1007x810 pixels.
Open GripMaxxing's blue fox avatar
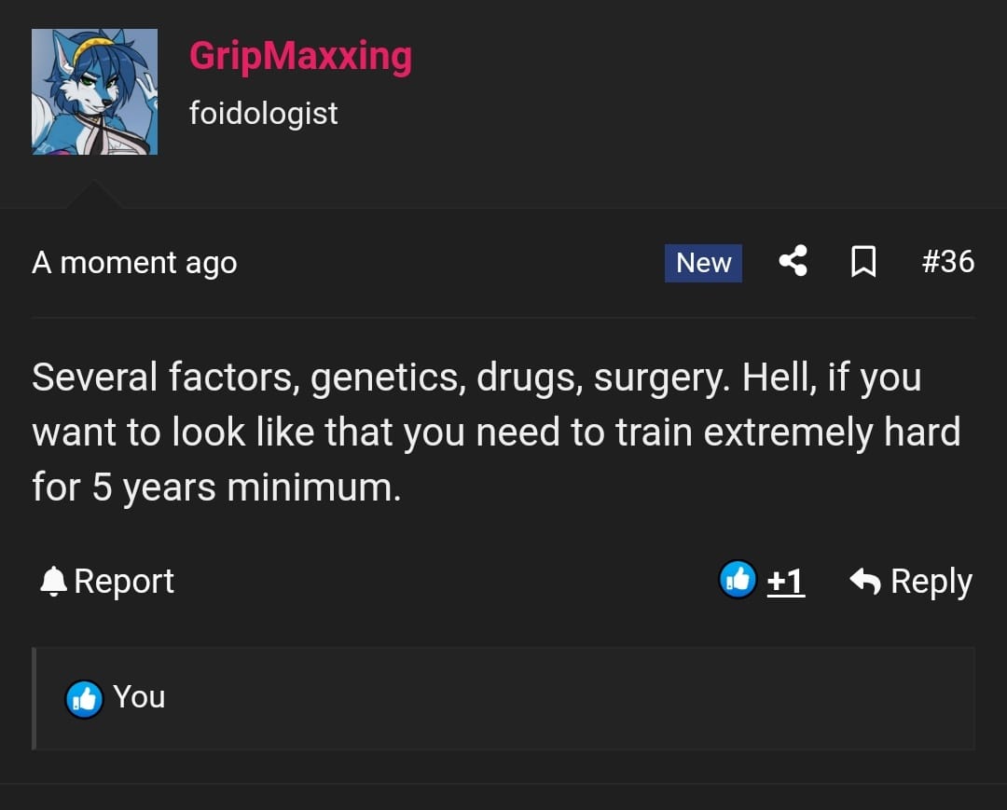click(x=94, y=91)
